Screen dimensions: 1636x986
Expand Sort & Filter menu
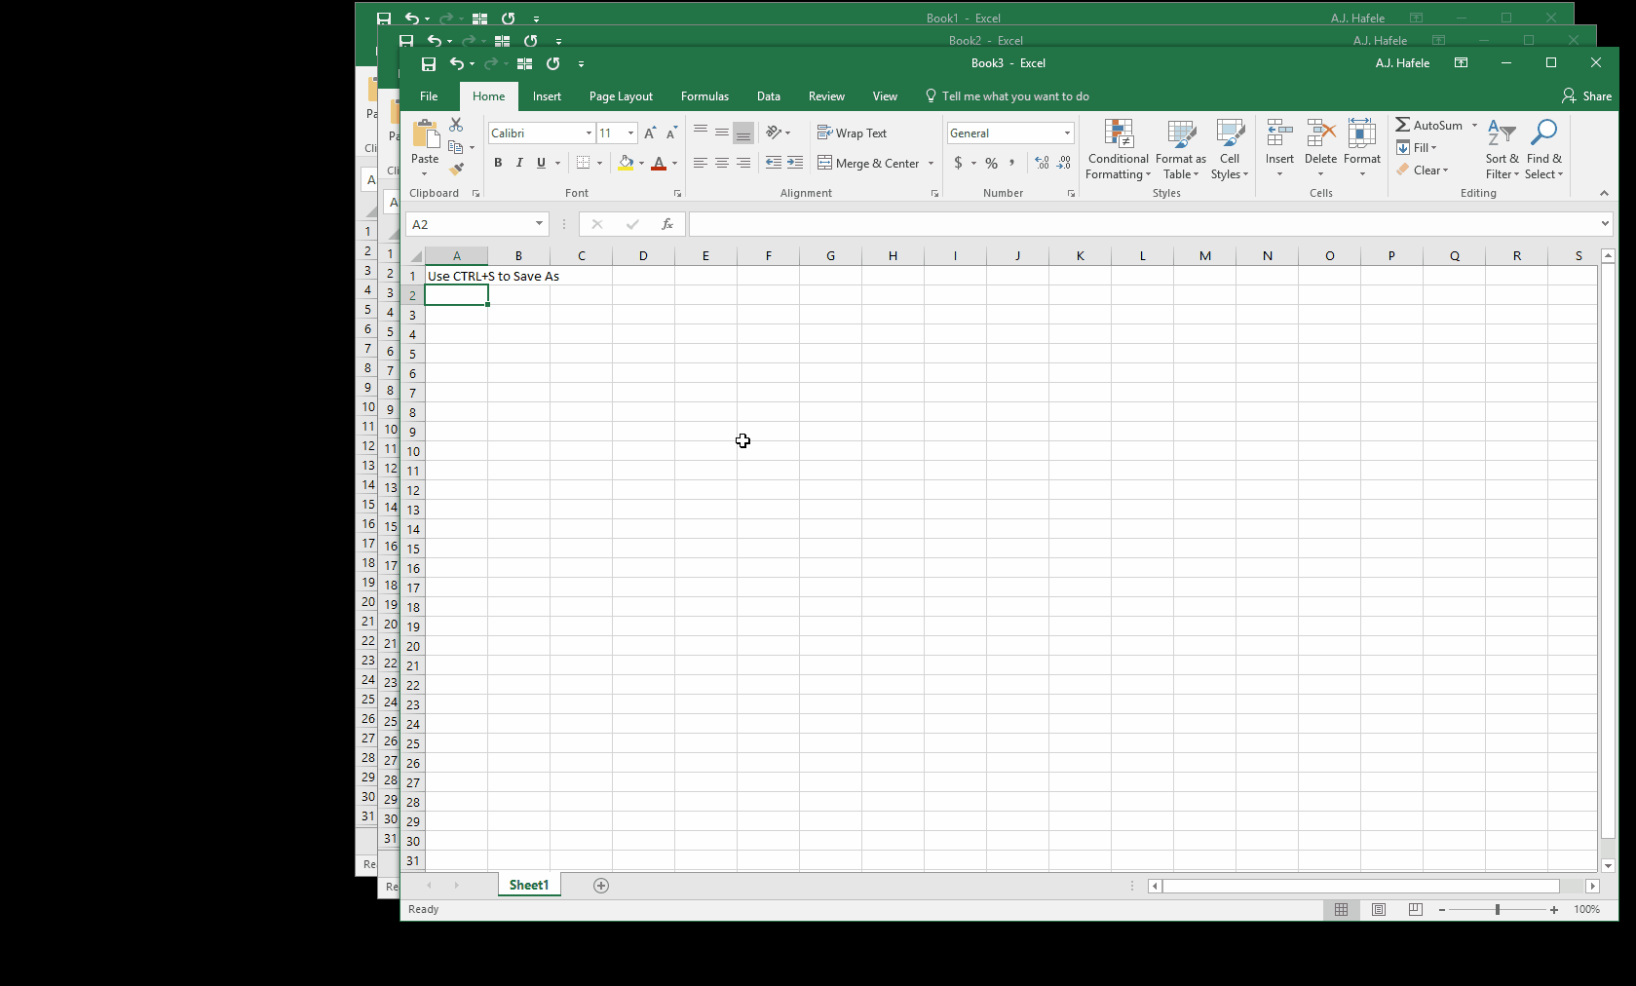coord(1502,149)
